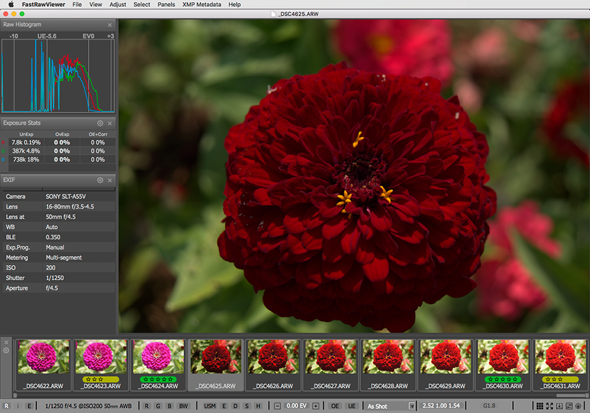Click the exposure decrease minus button

(x=278, y=406)
